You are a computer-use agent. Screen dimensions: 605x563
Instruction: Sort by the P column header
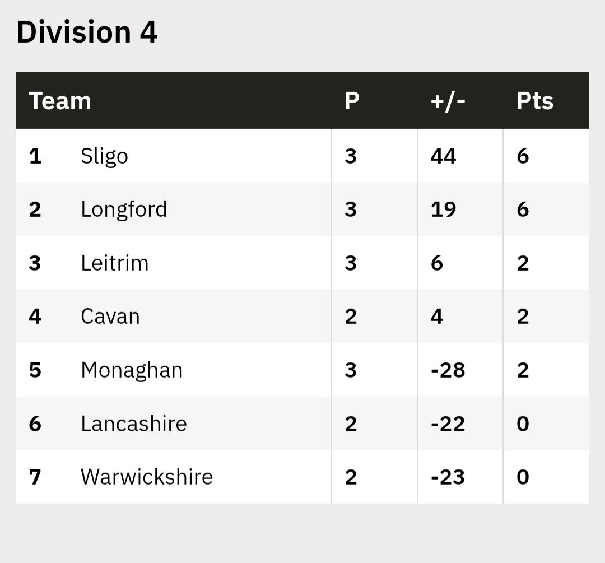tap(352, 101)
